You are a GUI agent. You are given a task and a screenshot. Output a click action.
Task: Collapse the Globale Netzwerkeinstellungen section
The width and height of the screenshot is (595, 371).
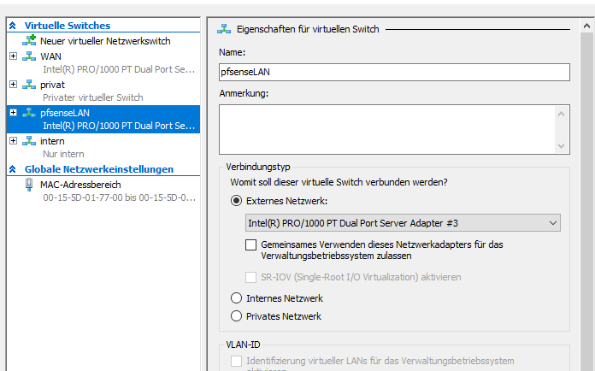coord(12,169)
